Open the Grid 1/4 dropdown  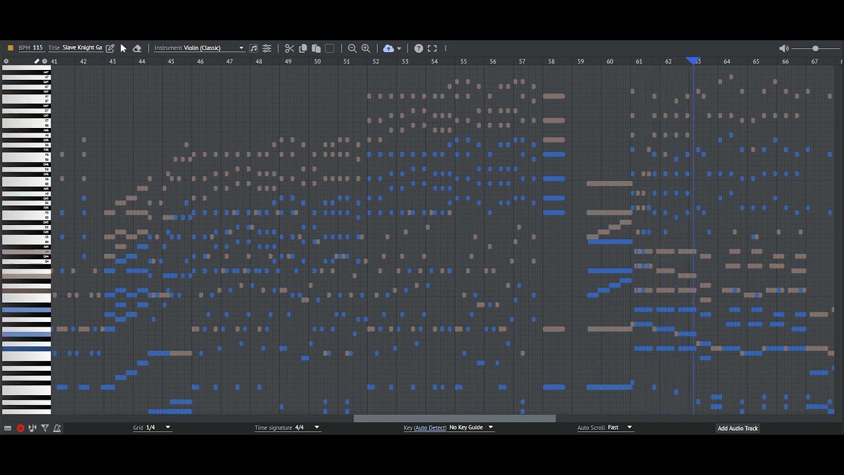(152, 427)
